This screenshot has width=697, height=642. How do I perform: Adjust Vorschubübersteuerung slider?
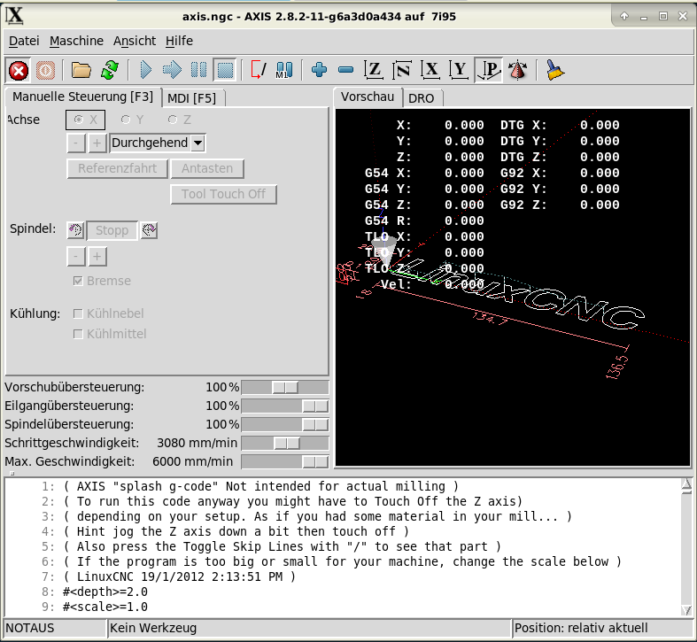[x=285, y=387]
